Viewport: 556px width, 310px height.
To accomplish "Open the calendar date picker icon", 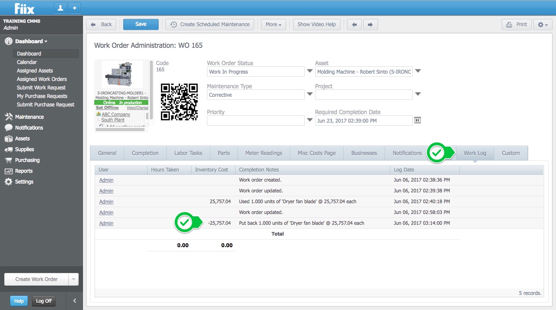I will click(x=417, y=120).
